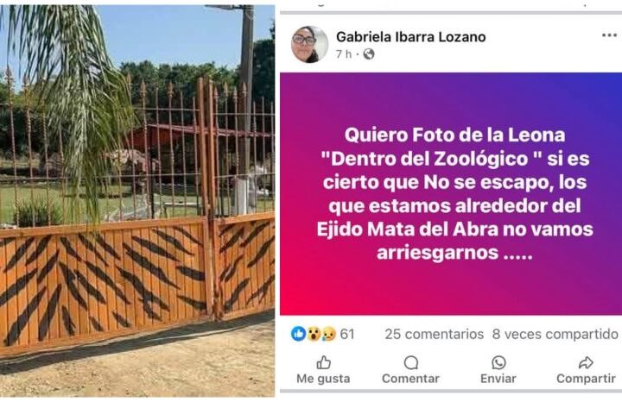Click the Compartir arrow icon

pos(586,362)
